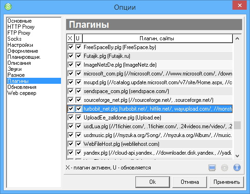Select the FreeSpaceBy.plg row text
Viewport: 250px width, 194px height.
[120, 47]
